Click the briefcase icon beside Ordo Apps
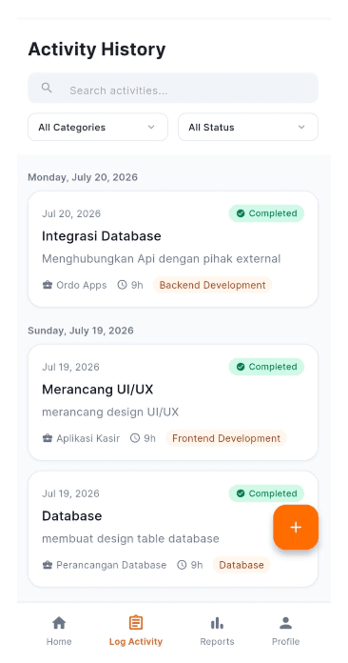The height and width of the screenshot is (663, 348). pyautogui.click(x=48, y=285)
